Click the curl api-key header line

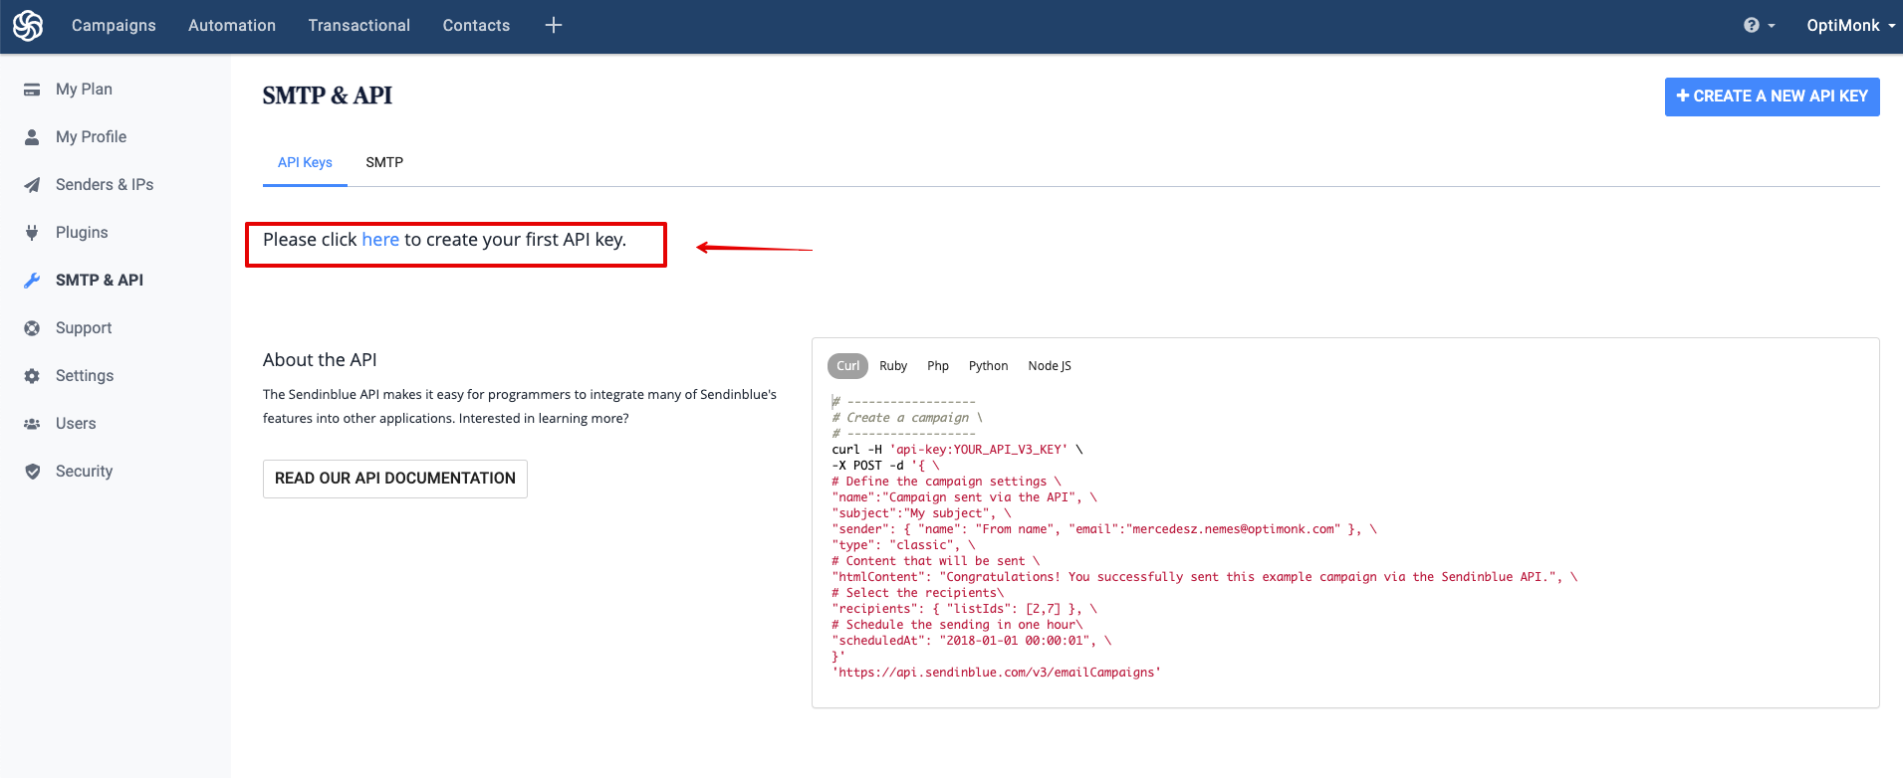957,450
